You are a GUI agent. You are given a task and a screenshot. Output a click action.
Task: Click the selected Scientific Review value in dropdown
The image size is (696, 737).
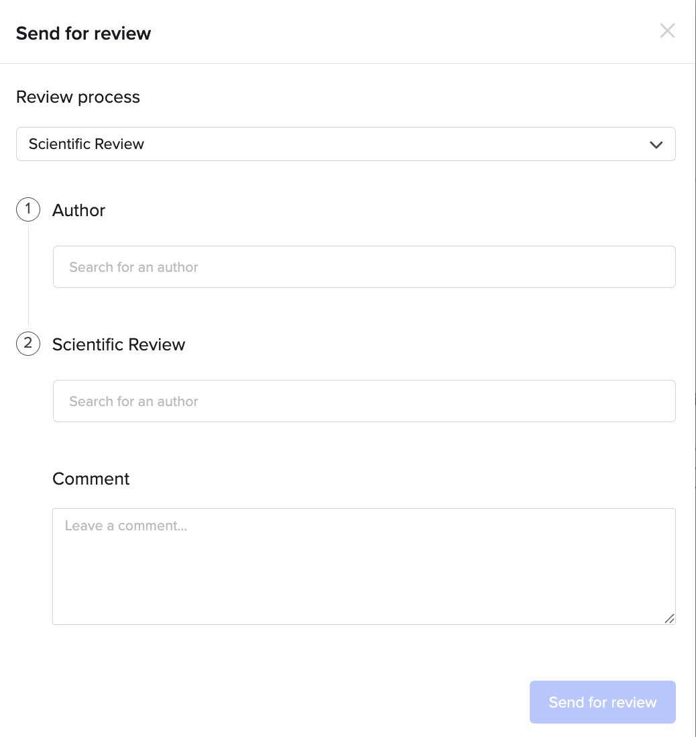86,144
